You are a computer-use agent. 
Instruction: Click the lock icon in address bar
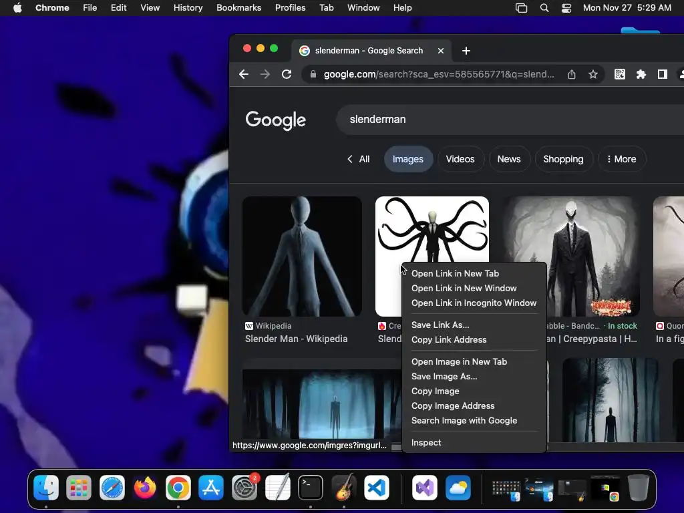pos(313,75)
